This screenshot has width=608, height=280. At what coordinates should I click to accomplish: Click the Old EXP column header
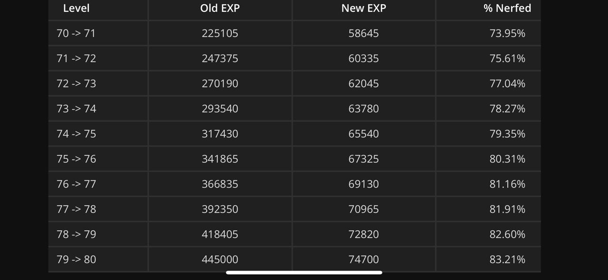tap(220, 8)
